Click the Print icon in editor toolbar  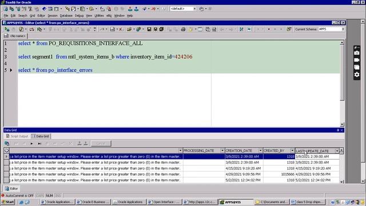pyautogui.click(x=183, y=29)
